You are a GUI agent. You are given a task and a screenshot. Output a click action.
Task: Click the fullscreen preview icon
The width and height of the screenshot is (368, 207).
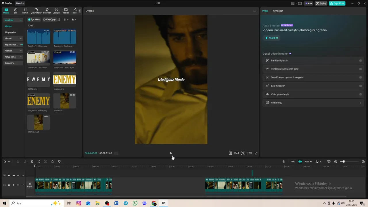[x=256, y=153]
